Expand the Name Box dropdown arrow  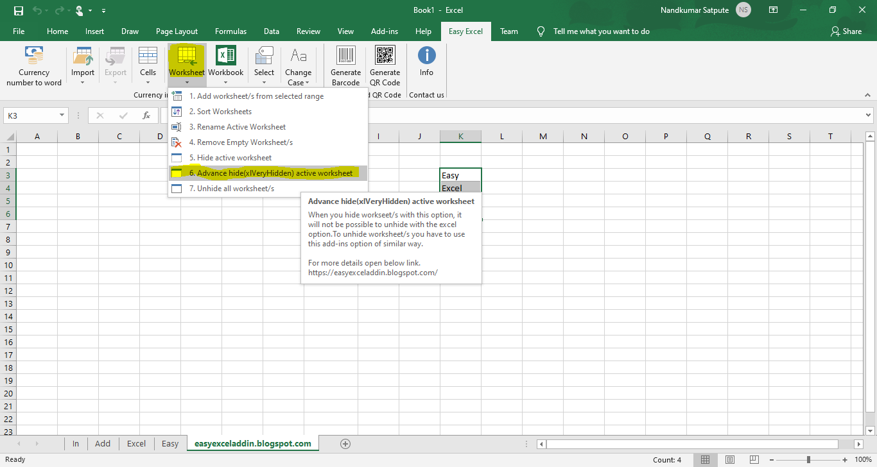(62, 115)
